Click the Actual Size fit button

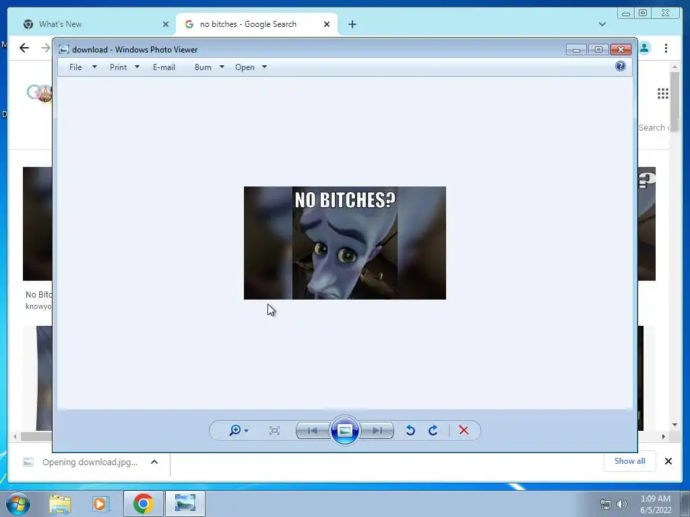[x=274, y=430]
